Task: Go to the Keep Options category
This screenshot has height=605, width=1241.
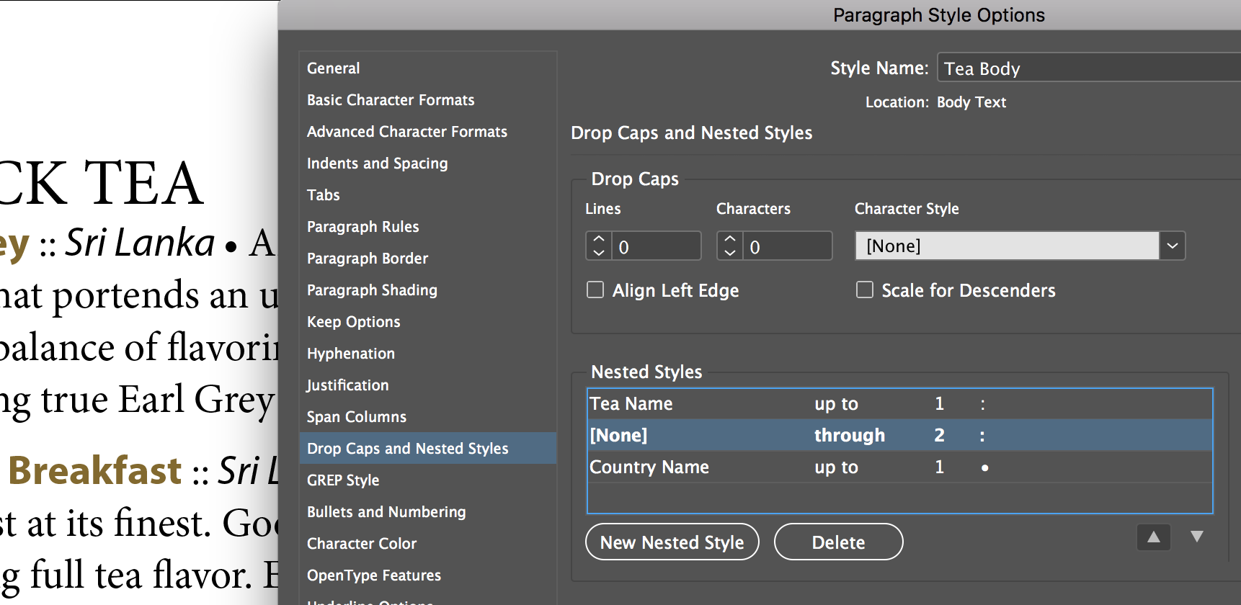Action: click(x=428, y=322)
